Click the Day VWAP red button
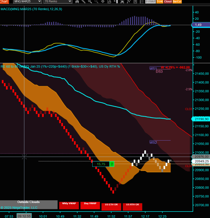 90,205
